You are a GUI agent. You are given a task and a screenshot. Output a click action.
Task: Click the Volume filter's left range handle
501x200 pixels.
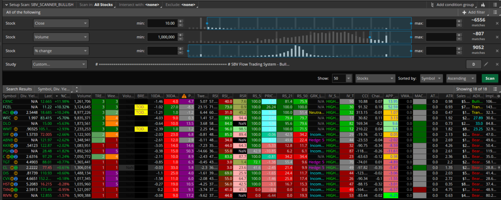click(370, 37)
